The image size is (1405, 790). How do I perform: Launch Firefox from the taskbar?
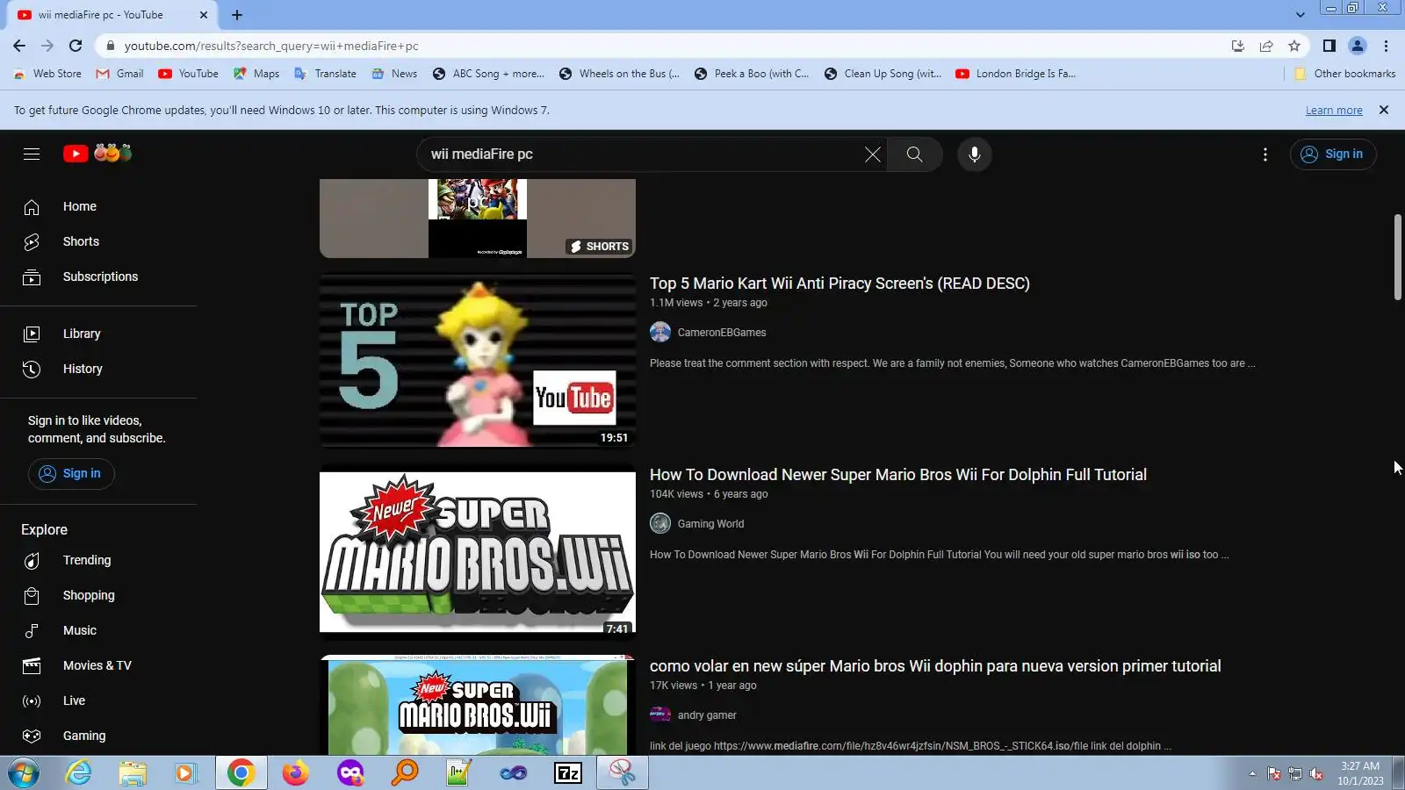(295, 773)
